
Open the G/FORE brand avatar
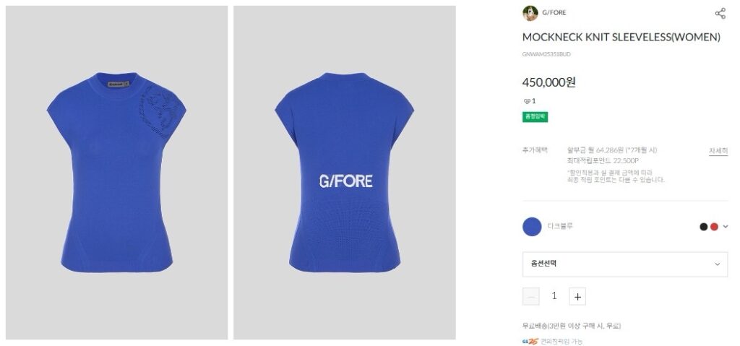pyautogui.click(x=530, y=13)
